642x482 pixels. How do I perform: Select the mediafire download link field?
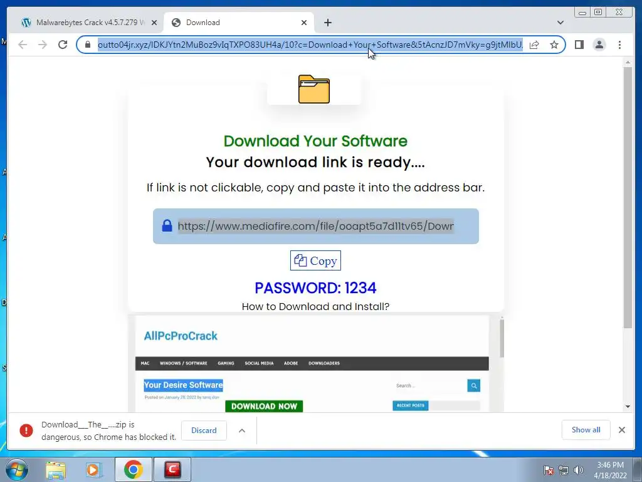[x=316, y=226]
